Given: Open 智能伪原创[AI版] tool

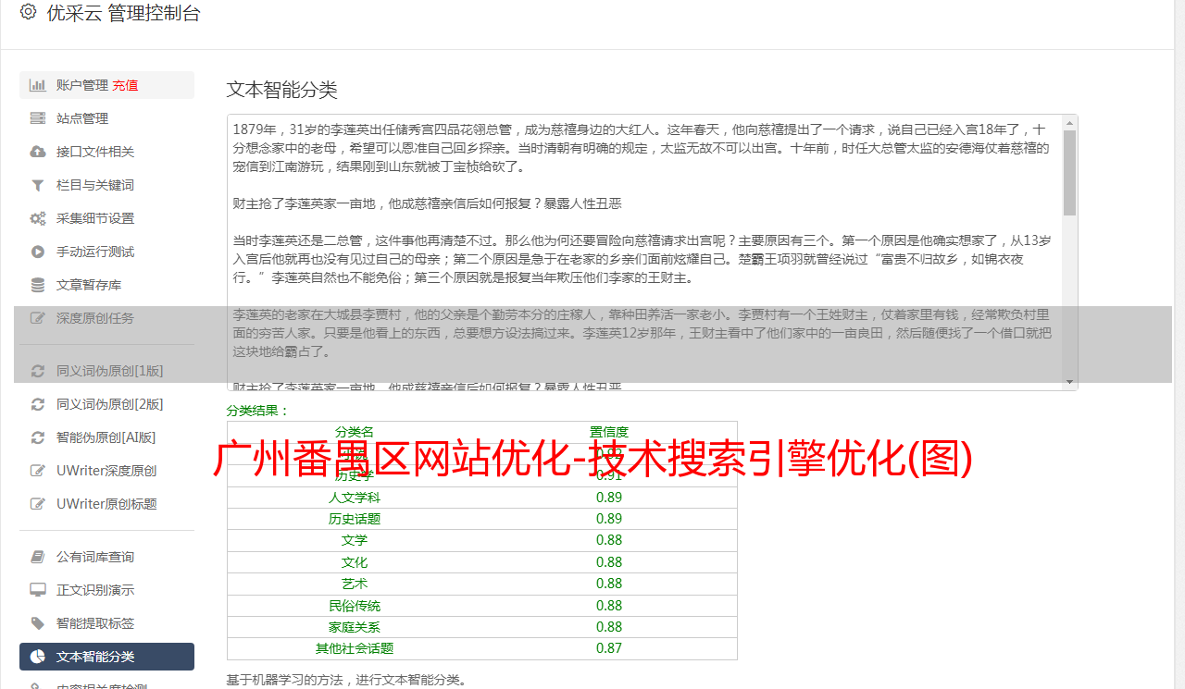Looking at the screenshot, I should 106,437.
